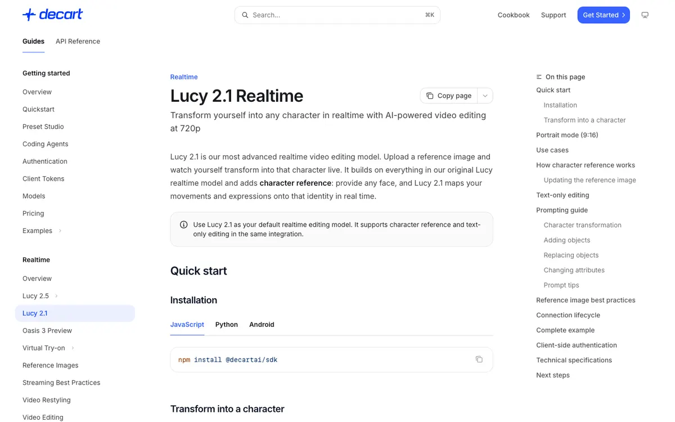The width and height of the screenshot is (675, 422).
Task: Jump to Next steps section
Action: coord(553,375)
